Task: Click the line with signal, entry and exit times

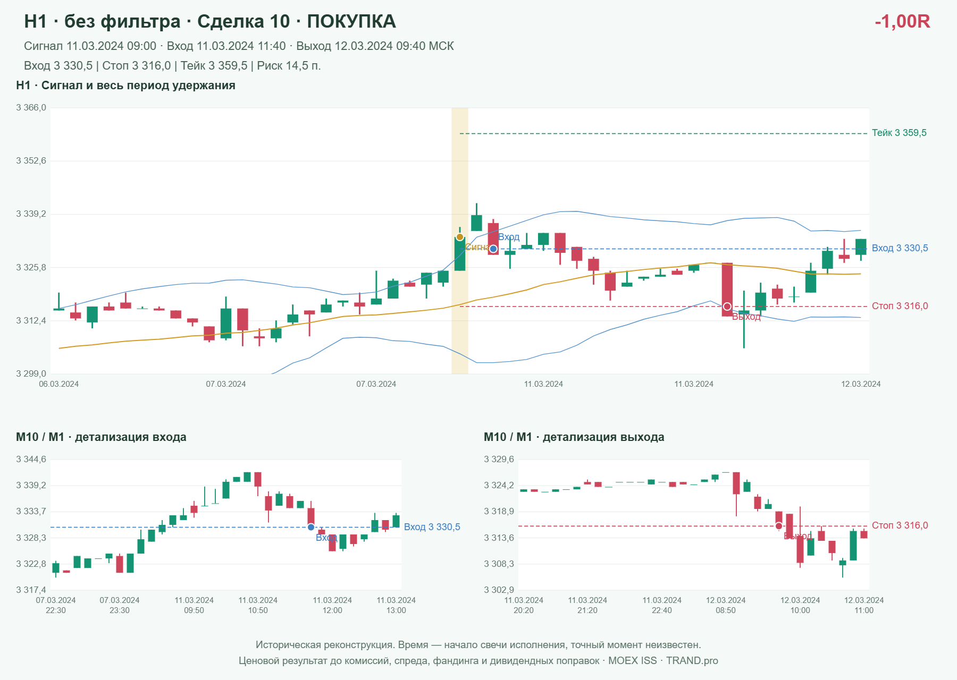Action: tap(239, 46)
